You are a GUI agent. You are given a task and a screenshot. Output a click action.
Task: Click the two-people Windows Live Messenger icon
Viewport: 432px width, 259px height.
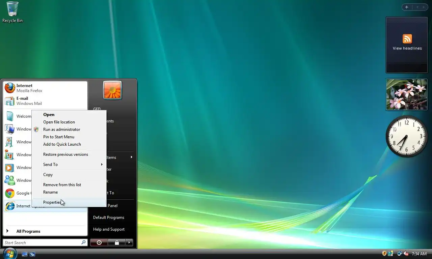[x=10, y=180]
